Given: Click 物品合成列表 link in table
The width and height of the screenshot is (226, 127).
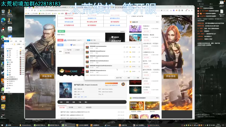Looking at the screenshot, I should 69,18.
